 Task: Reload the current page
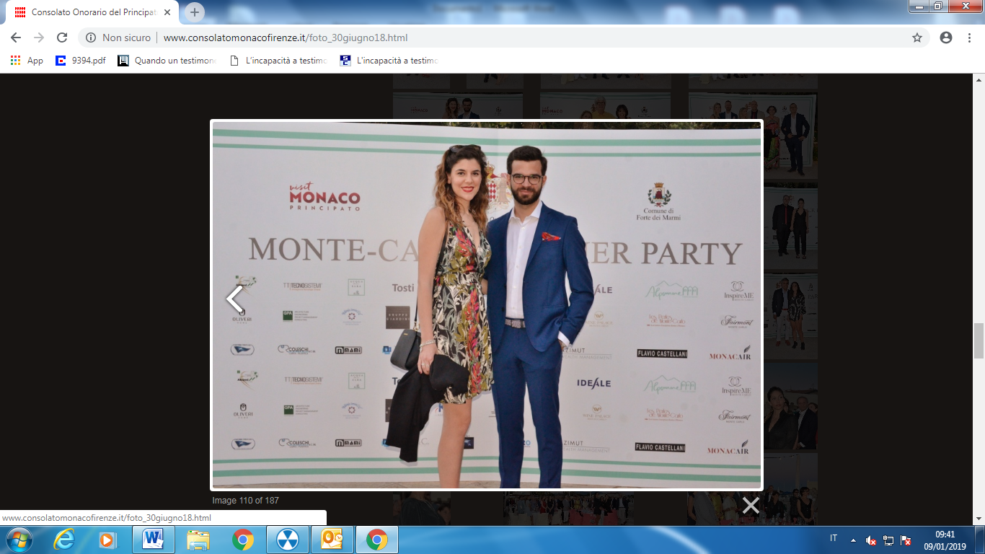point(62,38)
